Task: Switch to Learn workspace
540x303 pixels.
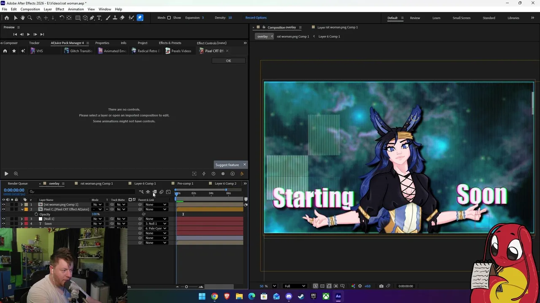Action: pos(436,18)
